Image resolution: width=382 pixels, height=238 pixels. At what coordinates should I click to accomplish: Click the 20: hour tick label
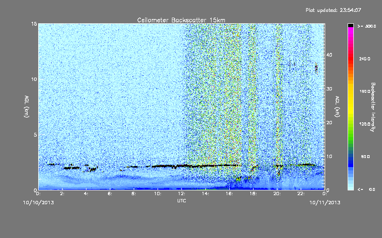(277, 194)
